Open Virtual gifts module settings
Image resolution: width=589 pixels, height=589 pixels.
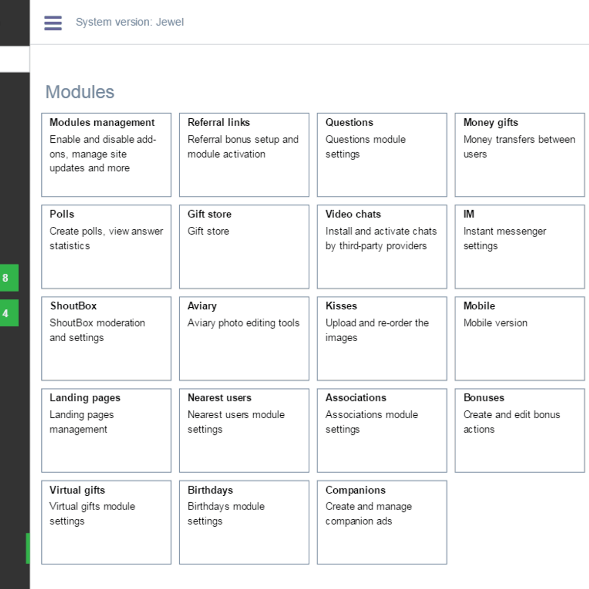click(x=107, y=522)
